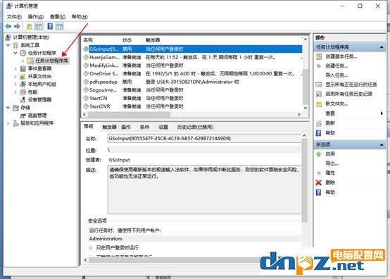The width and height of the screenshot is (390, 279).
Task: Collapse the 所选项 actions section
Action: point(382,144)
